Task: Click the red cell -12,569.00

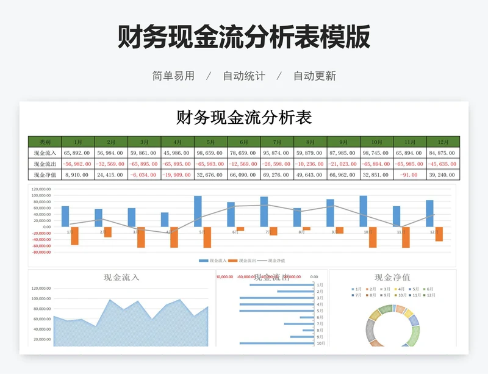Action: click(244, 164)
